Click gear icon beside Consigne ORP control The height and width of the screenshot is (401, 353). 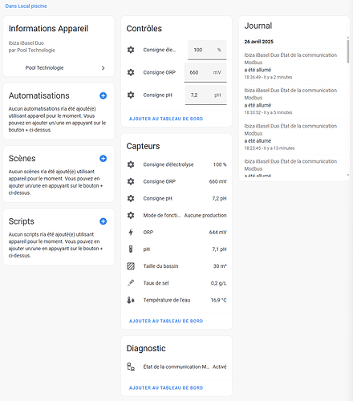131,72
